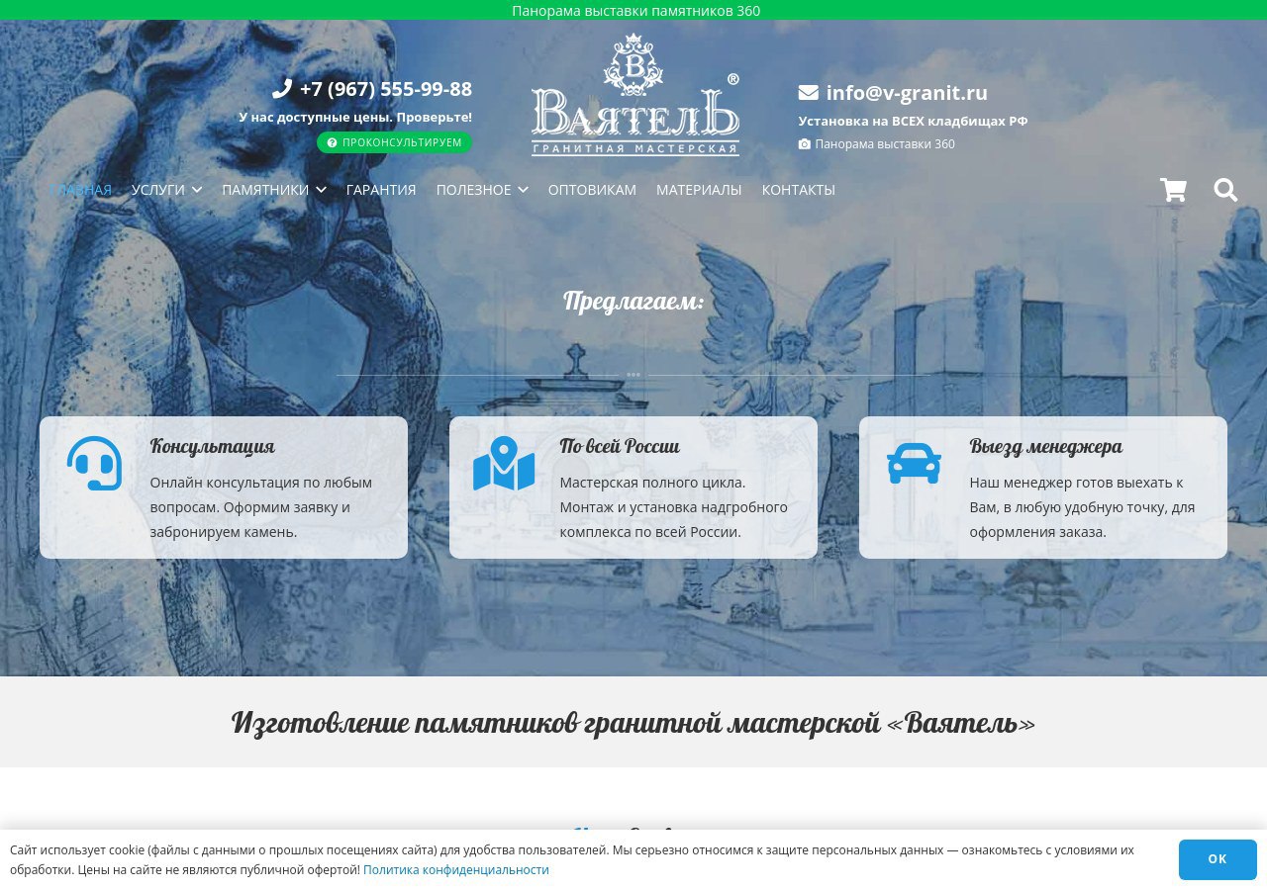Accept cookies with the OK button
Image resolution: width=1267 pixels, height=890 pixels.
pos(1218,859)
